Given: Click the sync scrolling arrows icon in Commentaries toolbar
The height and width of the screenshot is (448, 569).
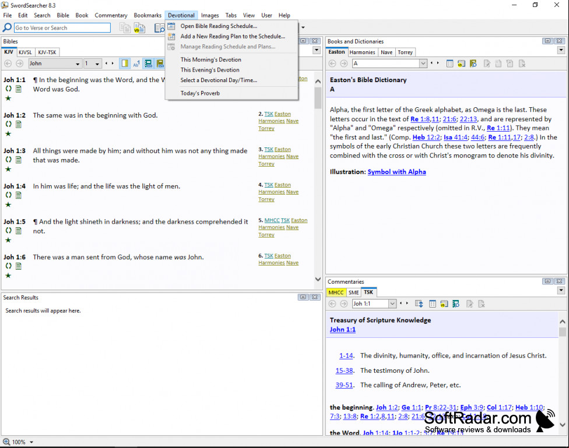Looking at the screenshot, I should (419, 304).
